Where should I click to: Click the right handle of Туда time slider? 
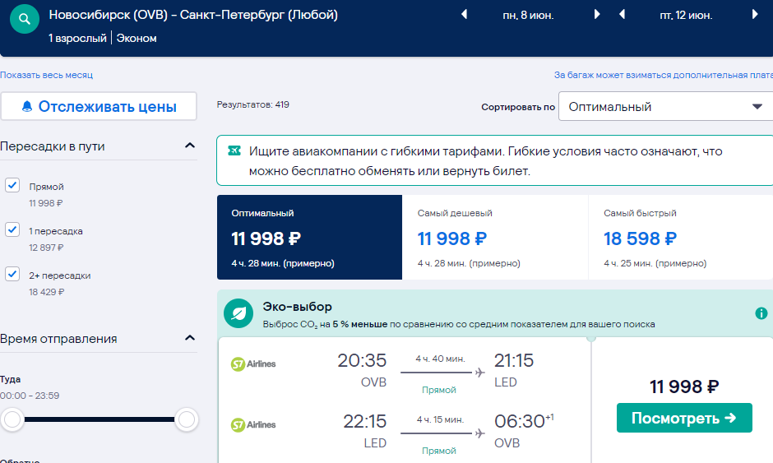point(187,419)
